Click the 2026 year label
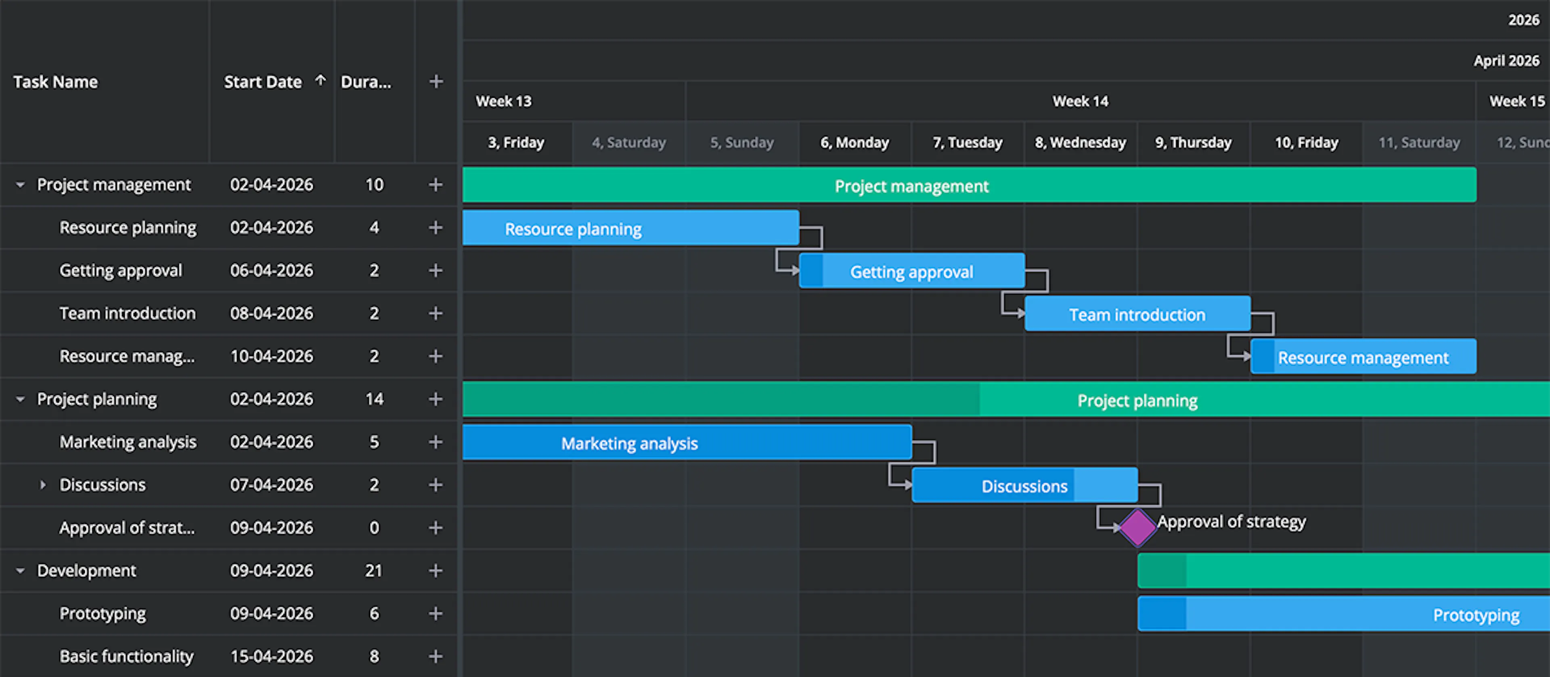The image size is (1550, 677). (x=1523, y=20)
